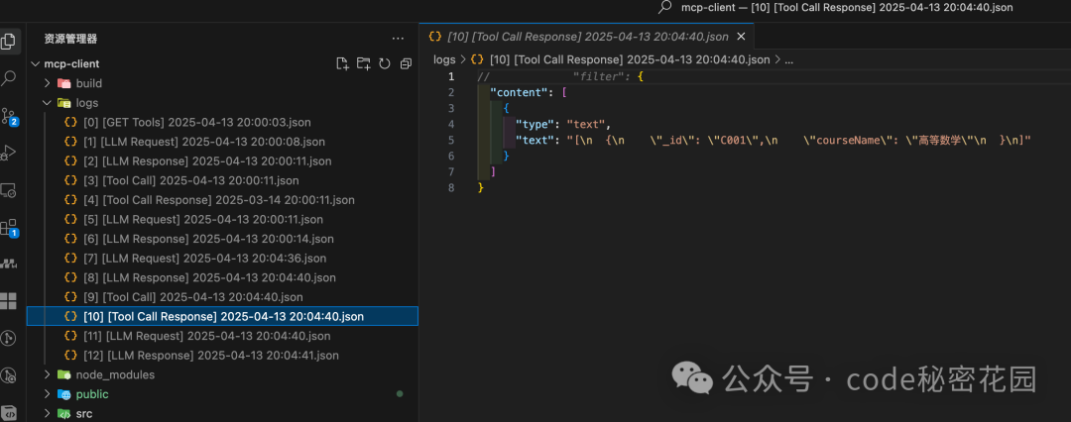This screenshot has width=1071, height=422.
Task: Expand the node_modules folder
Action: click(x=48, y=374)
